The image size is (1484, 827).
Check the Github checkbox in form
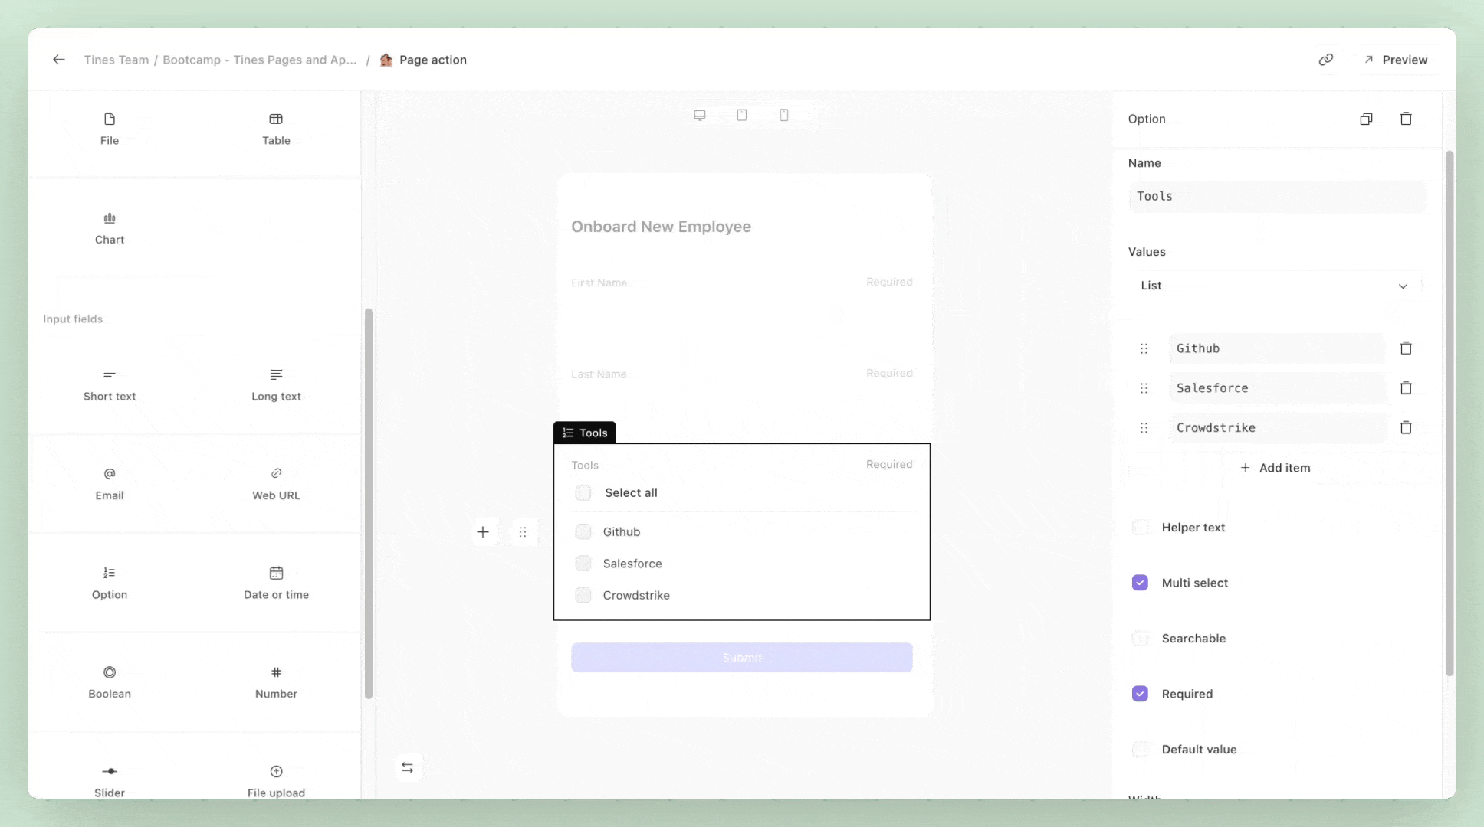point(583,531)
